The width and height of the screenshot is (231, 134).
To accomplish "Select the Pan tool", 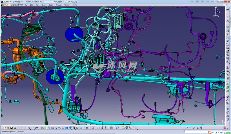I will pos(49,128).
